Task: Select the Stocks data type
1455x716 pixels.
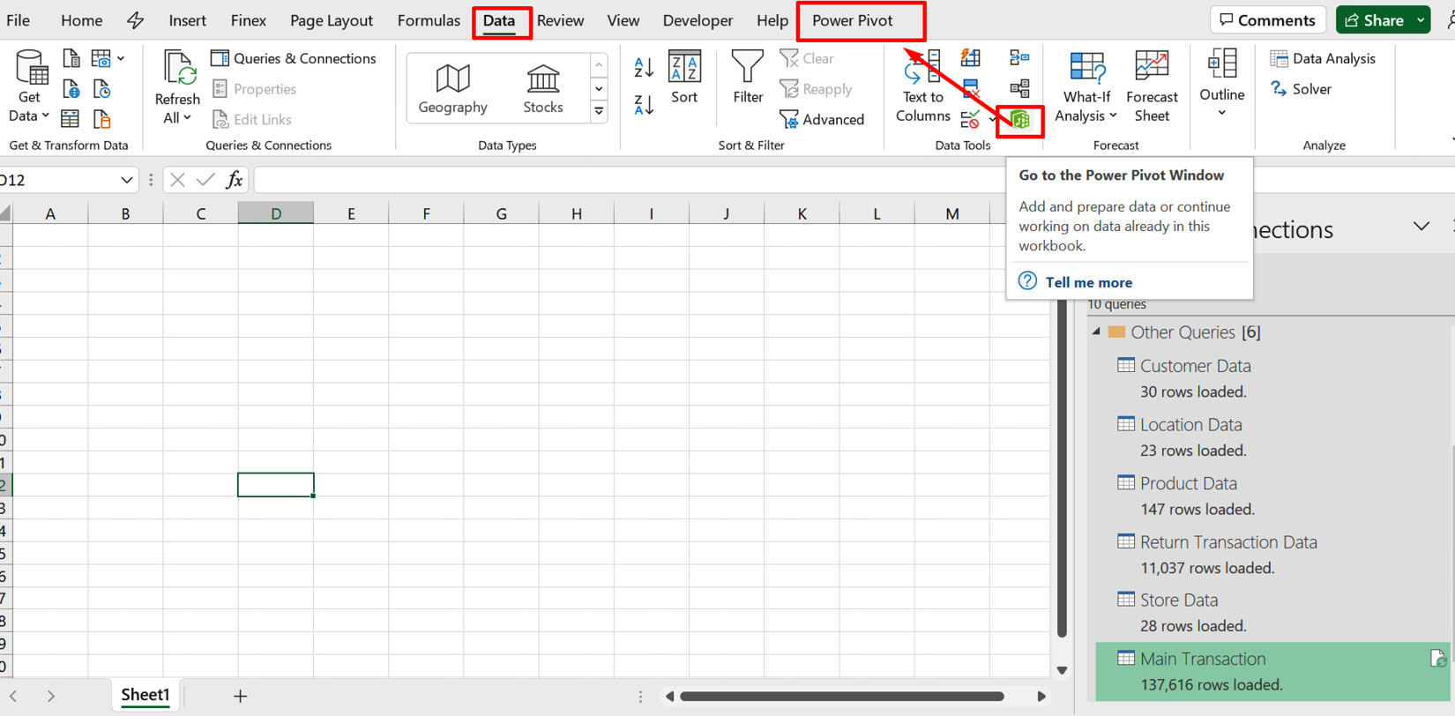Action: 542,88
